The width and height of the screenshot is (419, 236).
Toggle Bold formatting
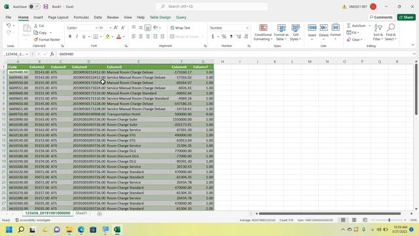pyautogui.click(x=70, y=37)
